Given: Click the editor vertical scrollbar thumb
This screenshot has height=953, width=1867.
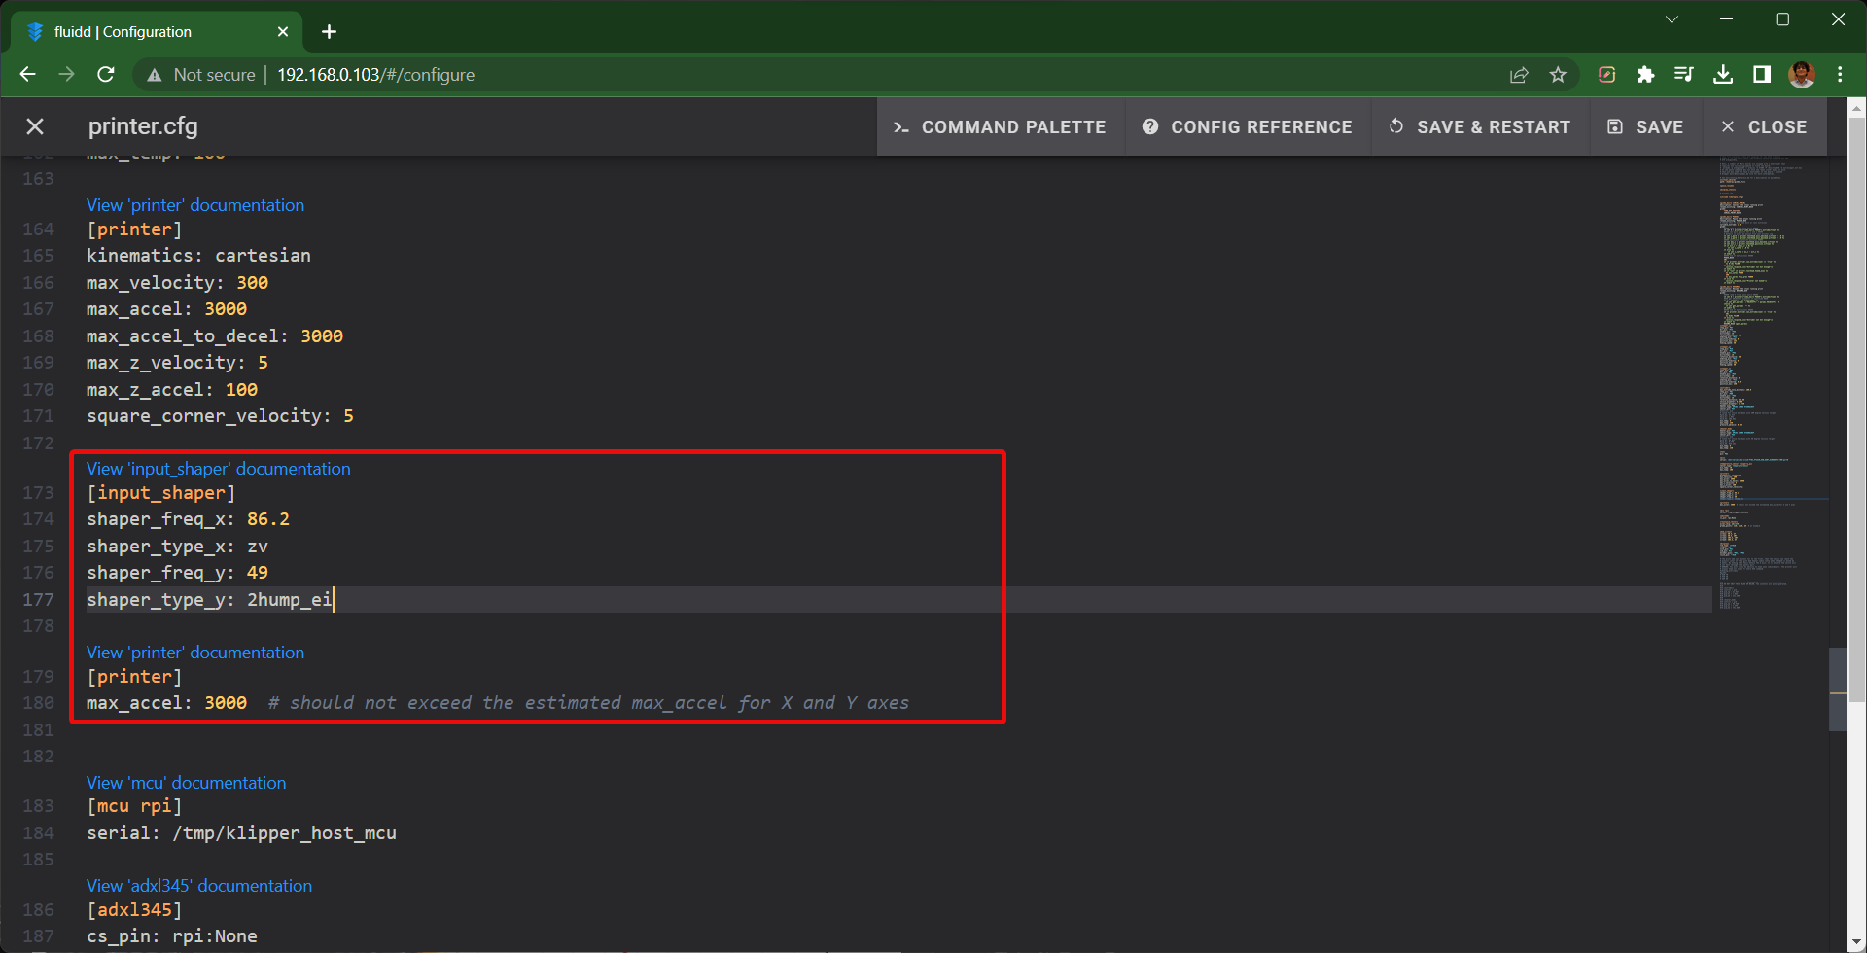Looking at the screenshot, I should coord(1837,688).
